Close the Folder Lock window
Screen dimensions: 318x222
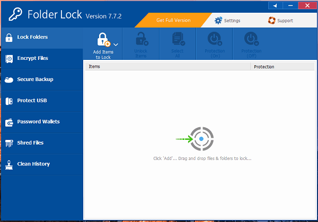tap(307, 5)
